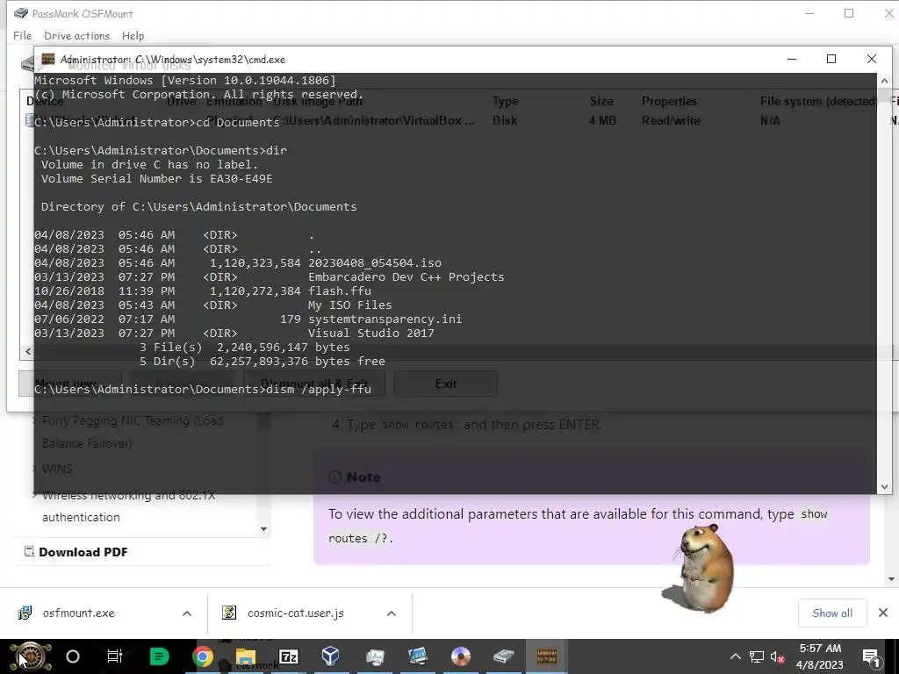Click systemtransparency.ini in cmd listing
Screen dimensions: 899x674
[x=385, y=319]
